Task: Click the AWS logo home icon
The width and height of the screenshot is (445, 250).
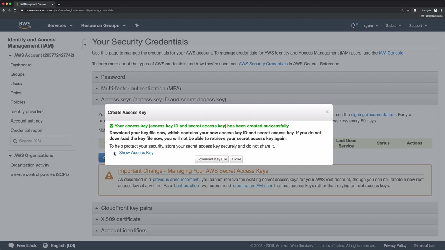Action: (x=24, y=25)
